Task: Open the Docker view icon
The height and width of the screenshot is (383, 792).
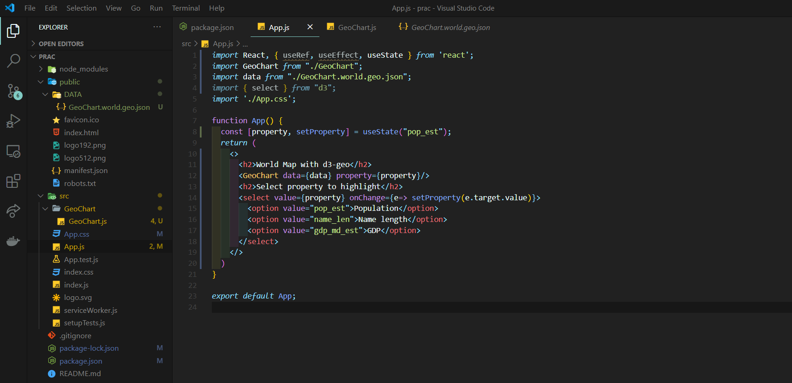Action: pyautogui.click(x=13, y=241)
